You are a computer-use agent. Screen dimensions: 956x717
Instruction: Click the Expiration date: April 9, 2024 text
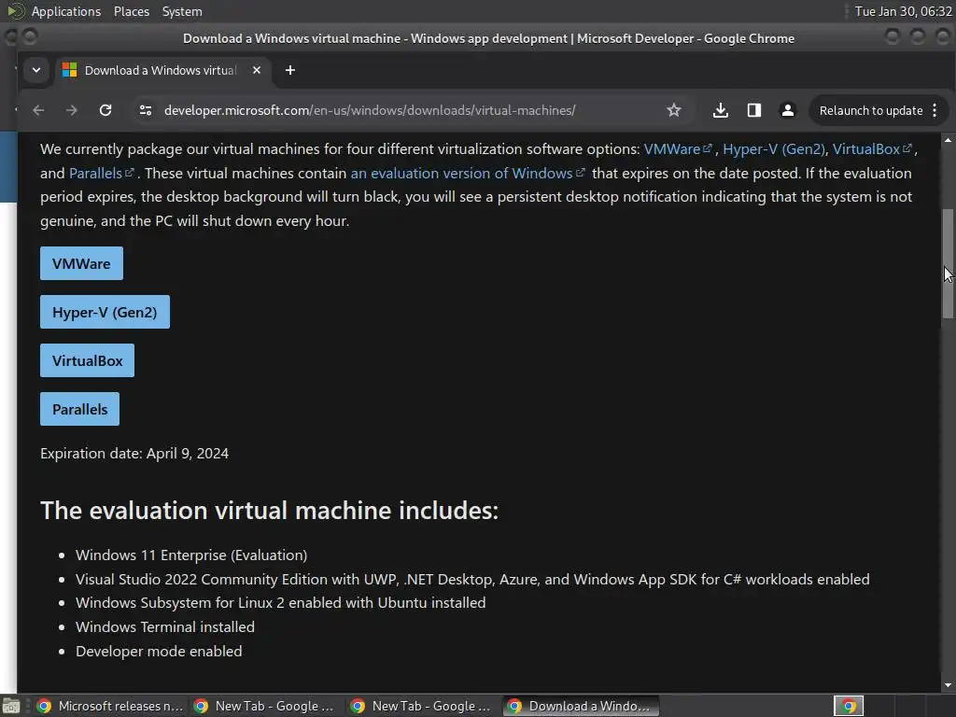134,454
